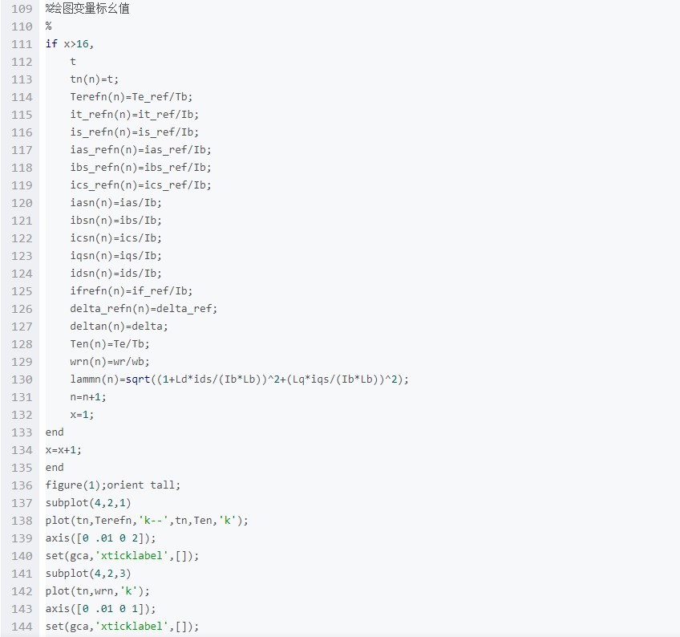Click the xticklabel line numbered 144
This screenshot has height=637, width=680.
point(122,626)
